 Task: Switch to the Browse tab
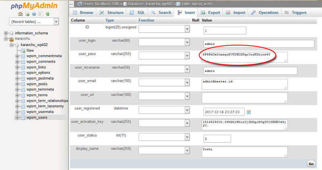83,12
